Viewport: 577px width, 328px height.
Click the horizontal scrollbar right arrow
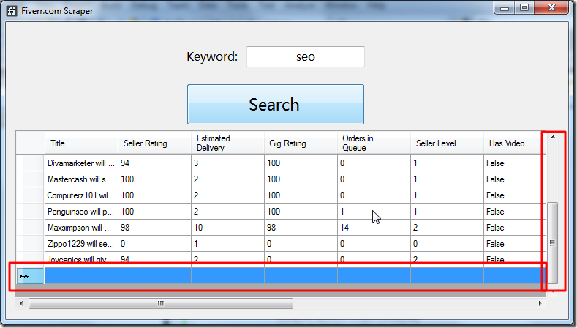[x=540, y=303]
